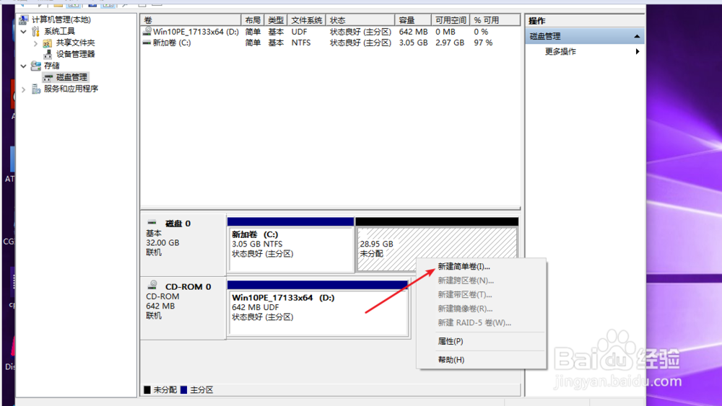Sort by the 类型 column header

click(276, 20)
